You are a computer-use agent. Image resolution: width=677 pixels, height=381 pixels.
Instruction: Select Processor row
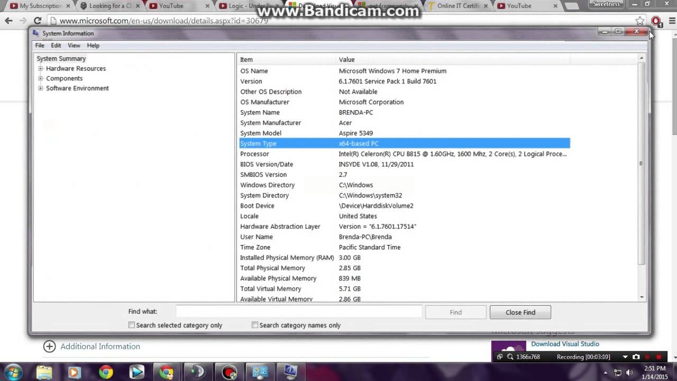pyautogui.click(x=404, y=154)
